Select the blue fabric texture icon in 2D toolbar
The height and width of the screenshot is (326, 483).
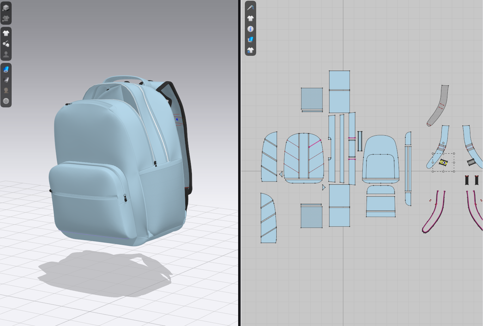click(250, 40)
